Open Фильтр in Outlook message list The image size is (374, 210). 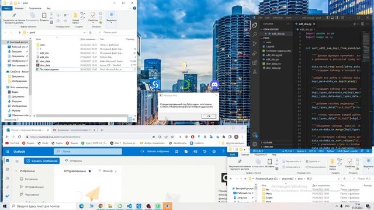106,171
